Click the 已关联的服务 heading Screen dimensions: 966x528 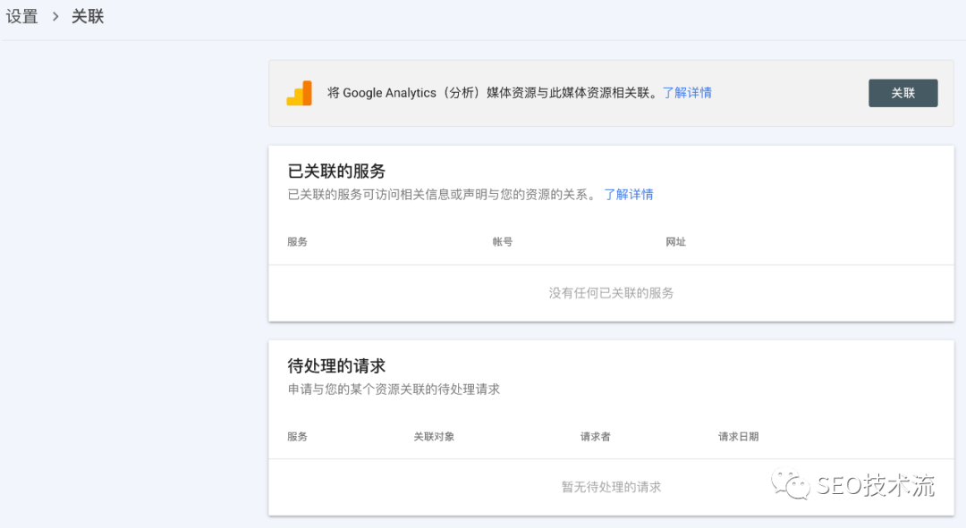coord(336,172)
